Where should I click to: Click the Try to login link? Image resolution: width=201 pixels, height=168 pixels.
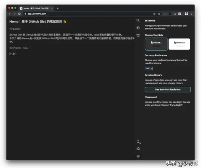click(176, 105)
